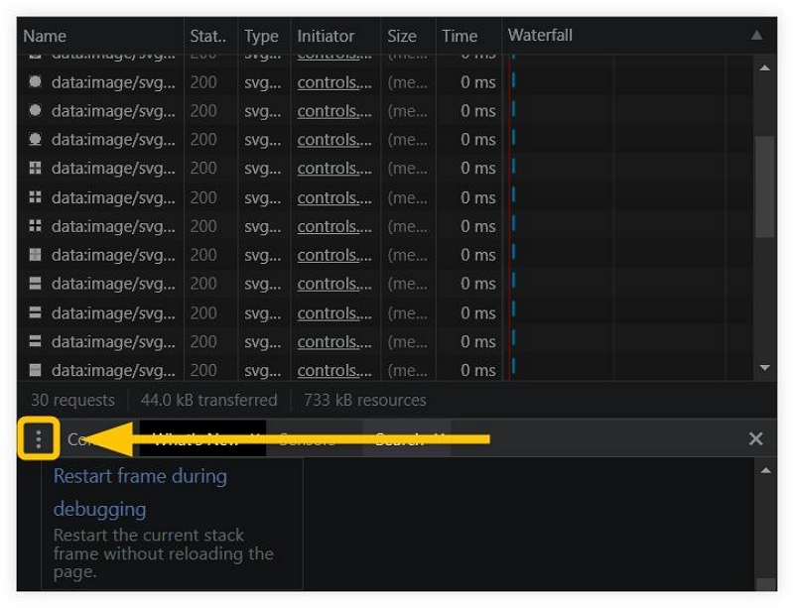
Task: Click the 733 kB resources summary
Action: [x=364, y=400]
